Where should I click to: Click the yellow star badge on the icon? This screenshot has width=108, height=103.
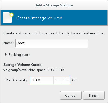[x=12, y=15]
